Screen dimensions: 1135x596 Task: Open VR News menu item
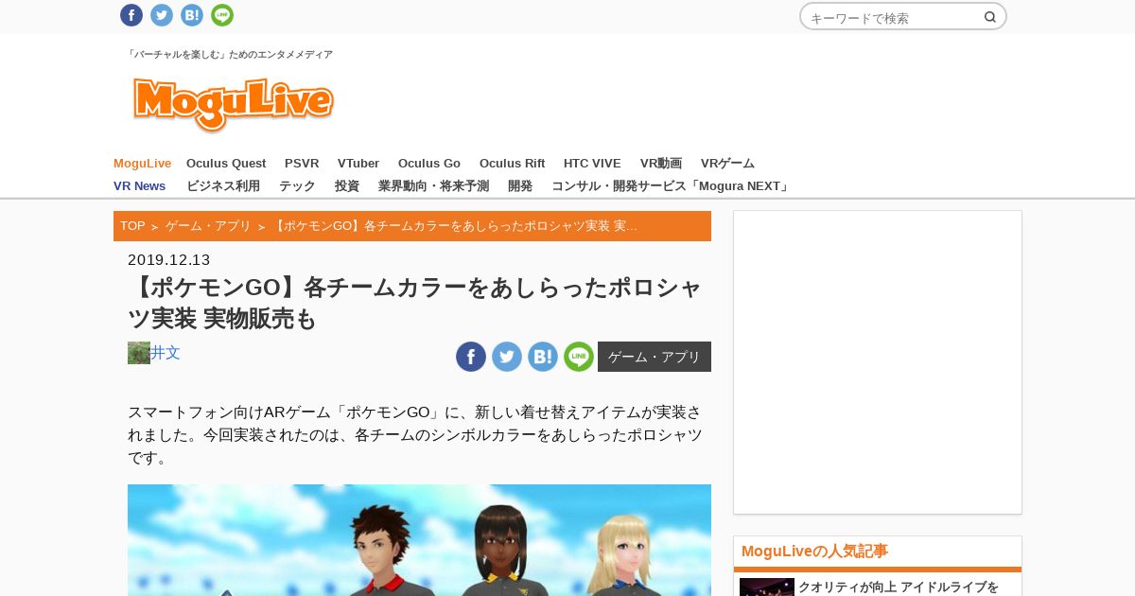click(x=139, y=186)
